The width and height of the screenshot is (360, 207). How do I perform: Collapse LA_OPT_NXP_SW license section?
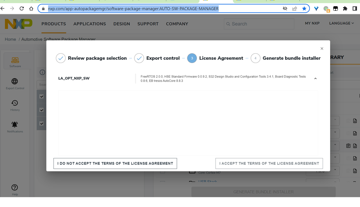(315, 78)
